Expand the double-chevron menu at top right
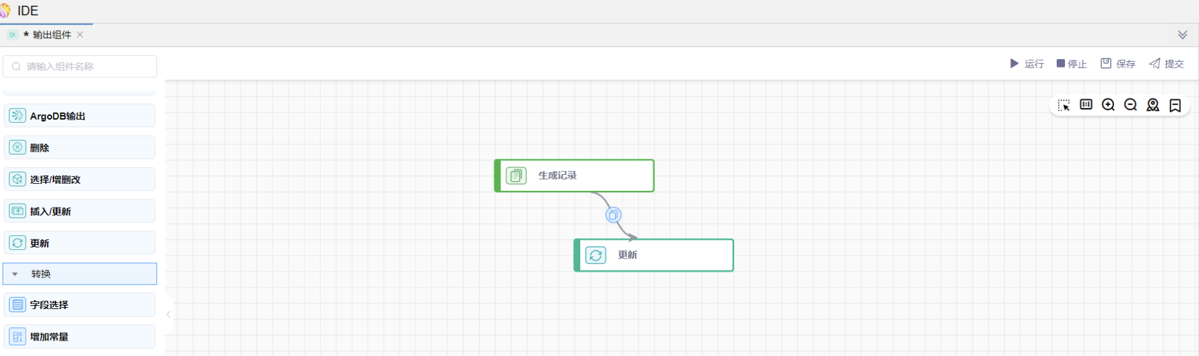The width and height of the screenshot is (1199, 356). point(1182,35)
